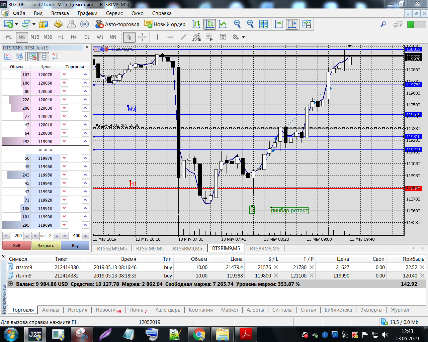Switch to История tab
This screenshot has height=342, width=428.
pyautogui.click(x=77, y=310)
